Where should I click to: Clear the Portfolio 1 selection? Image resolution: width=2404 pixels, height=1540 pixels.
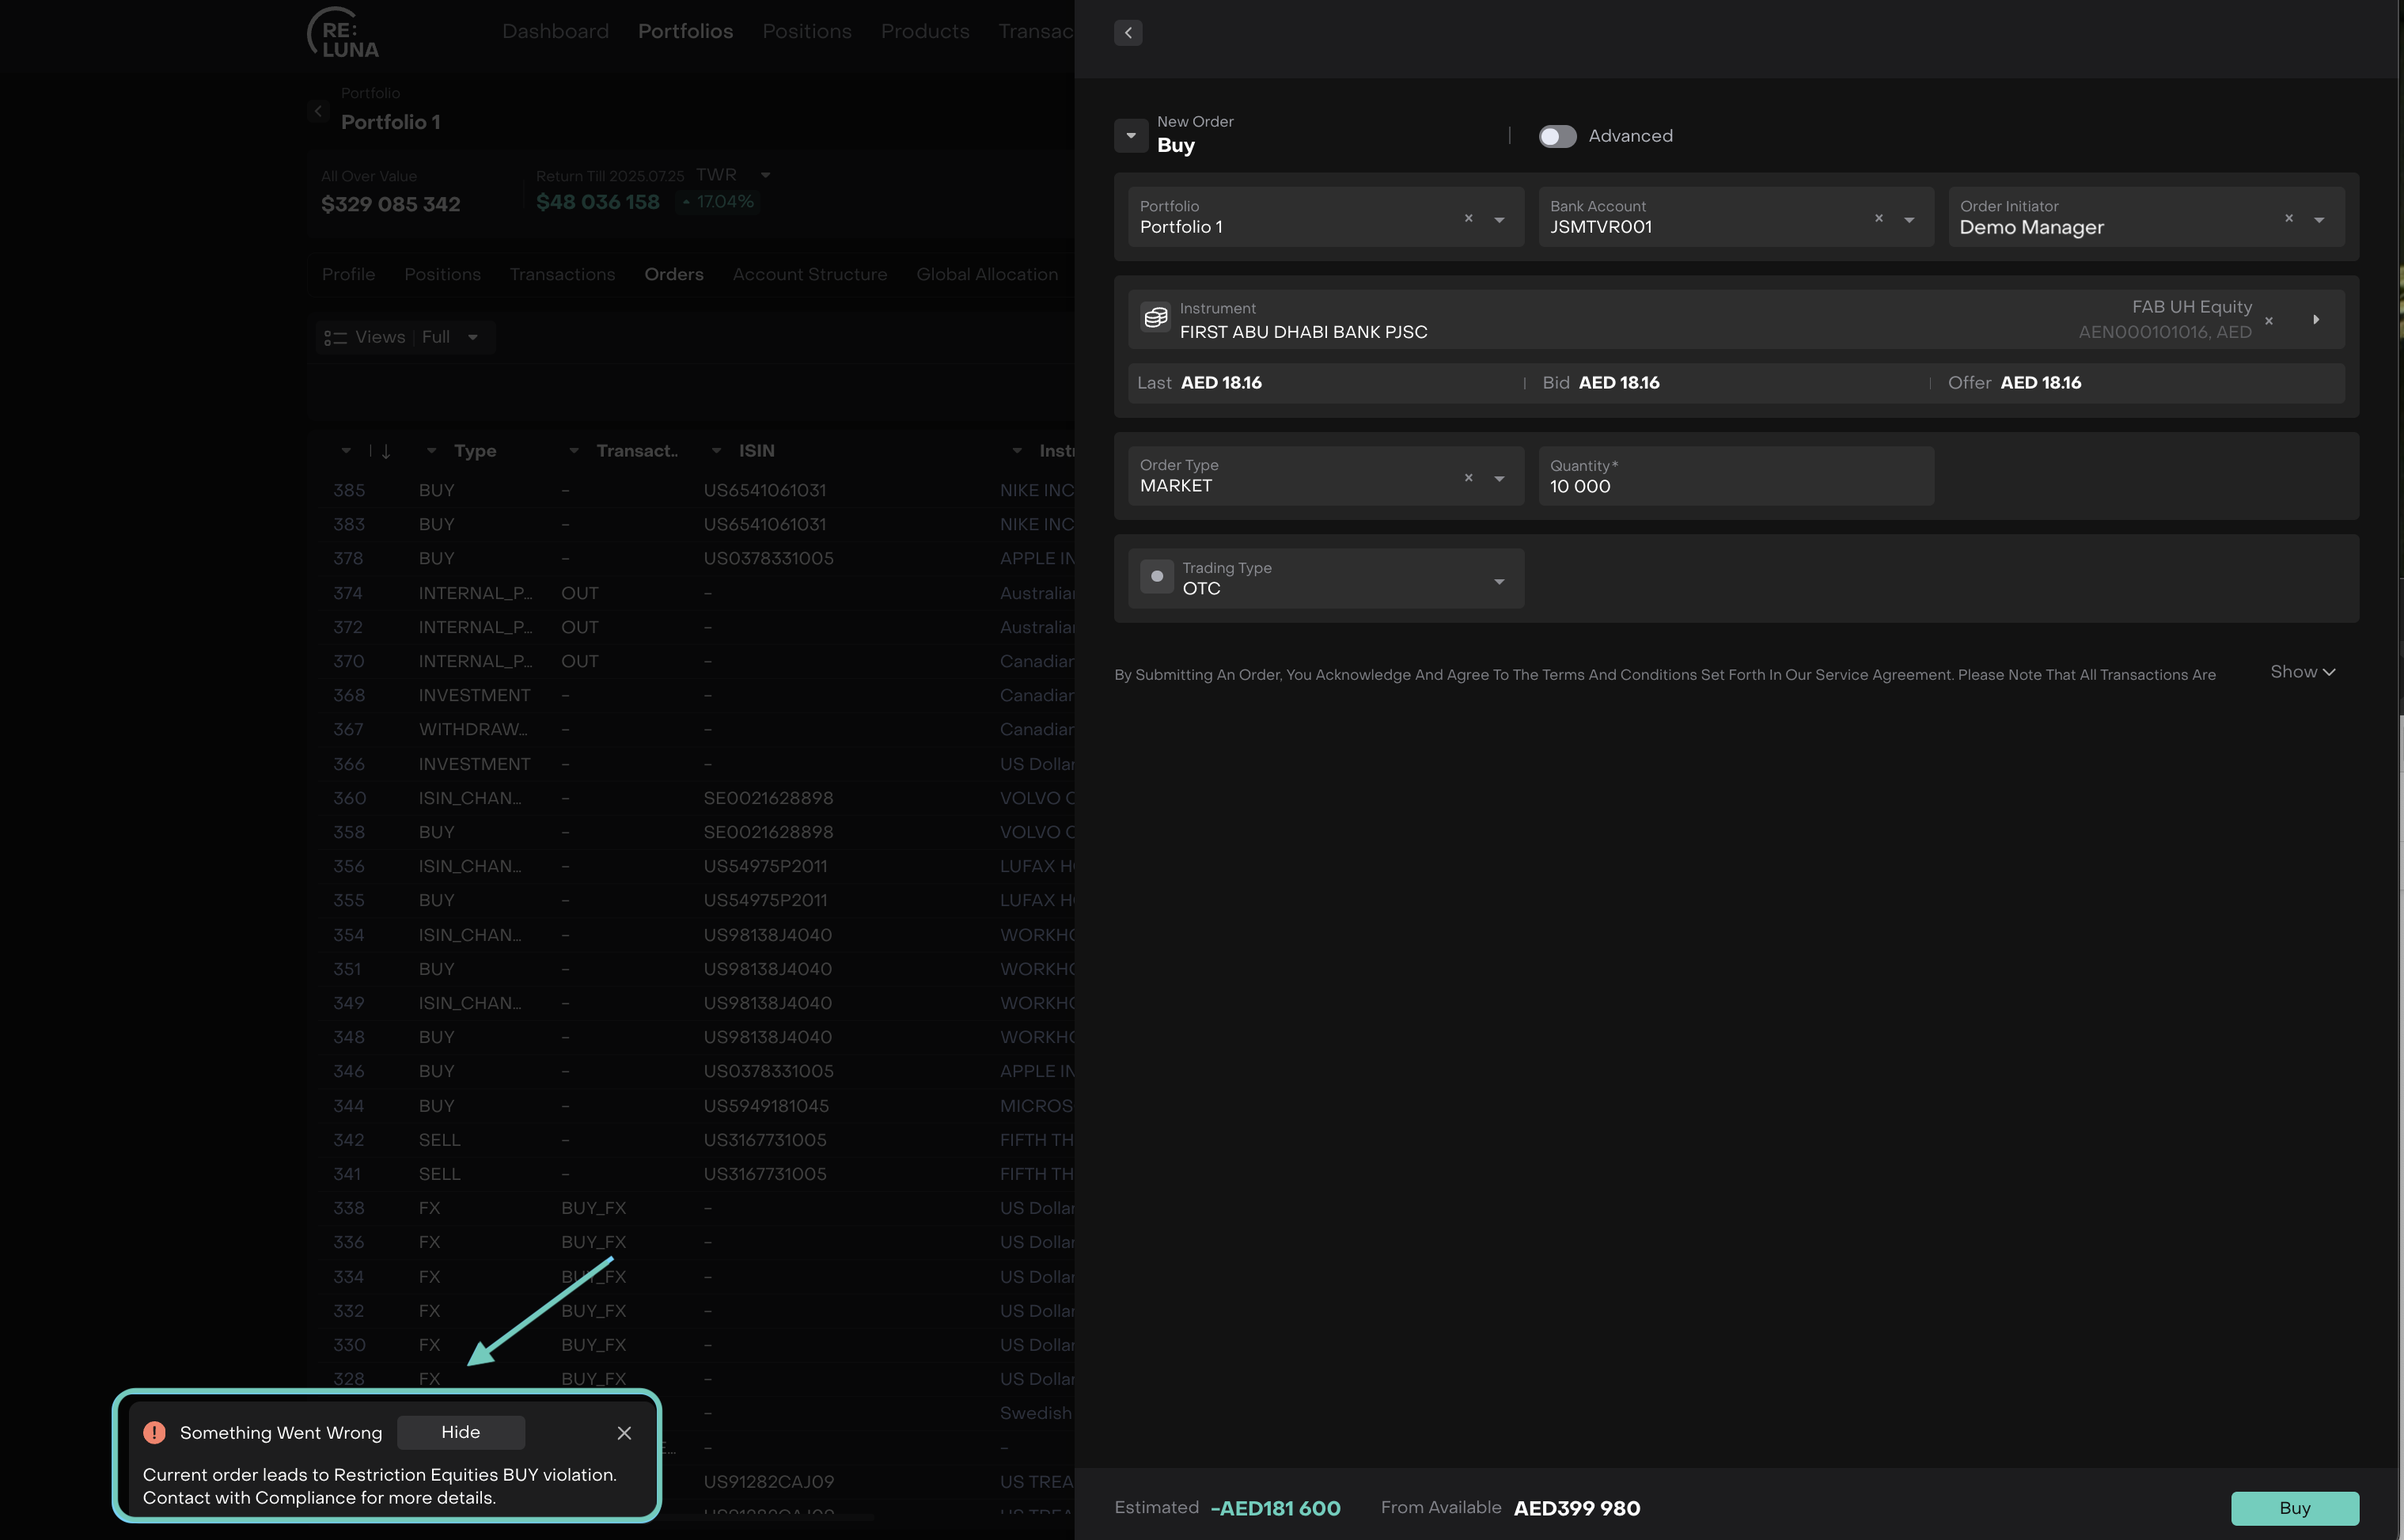click(1468, 218)
